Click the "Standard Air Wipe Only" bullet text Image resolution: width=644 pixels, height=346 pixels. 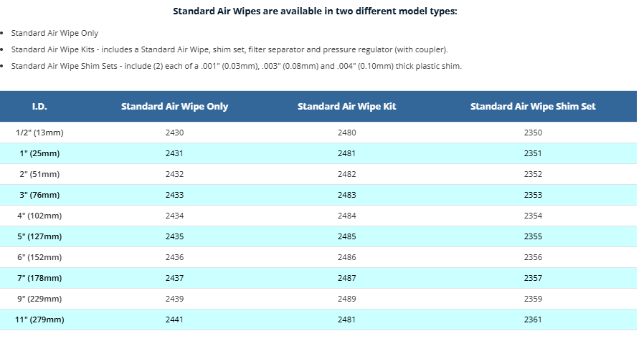pos(55,34)
